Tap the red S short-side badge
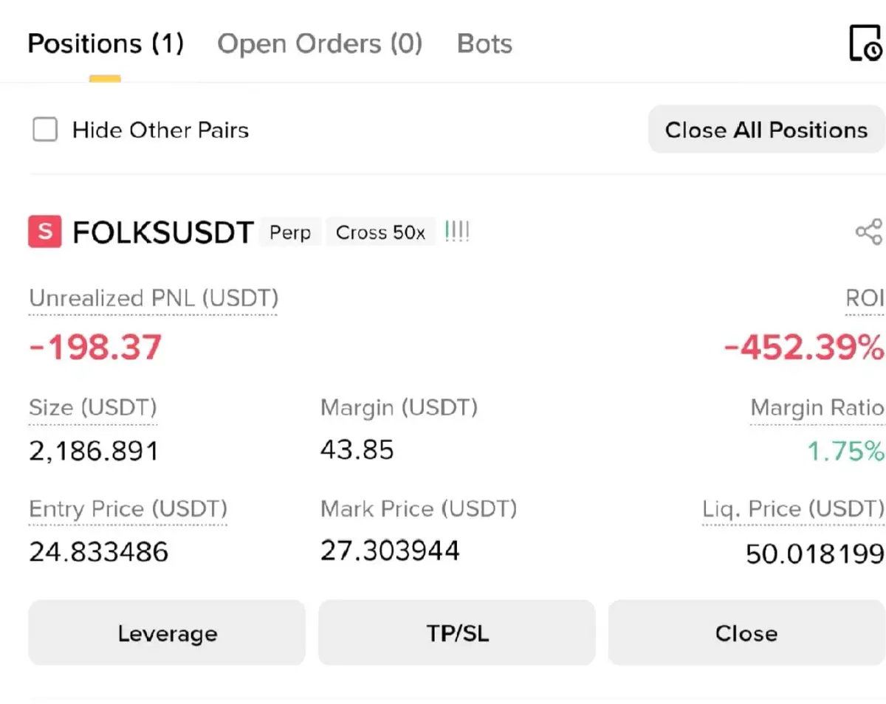Image resolution: width=886 pixels, height=704 pixels. pyautogui.click(x=45, y=232)
